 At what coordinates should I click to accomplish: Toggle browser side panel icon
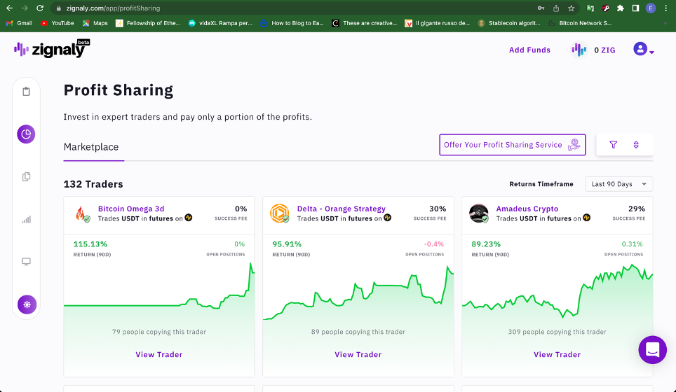click(635, 8)
